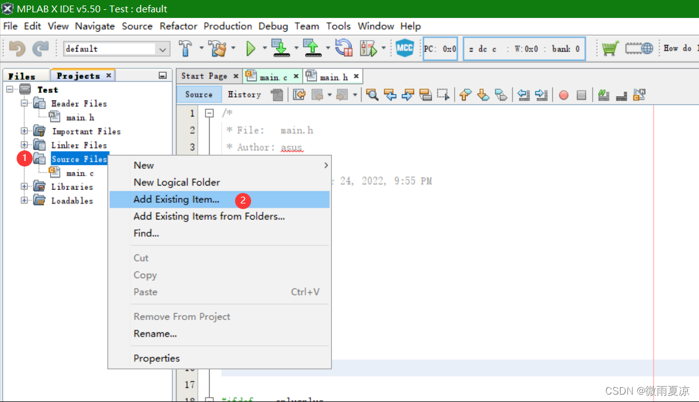
Task: Click Previous Bookmark up-arrow icon
Action: 465,94
